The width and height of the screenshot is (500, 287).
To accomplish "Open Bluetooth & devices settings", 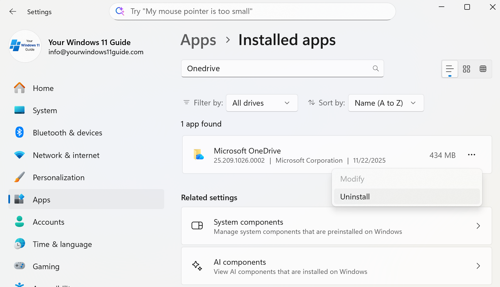I will pos(67,133).
